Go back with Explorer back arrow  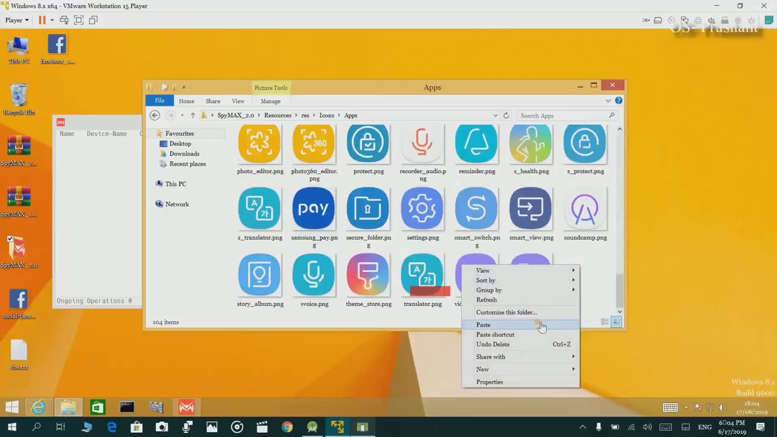[x=155, y=115]
